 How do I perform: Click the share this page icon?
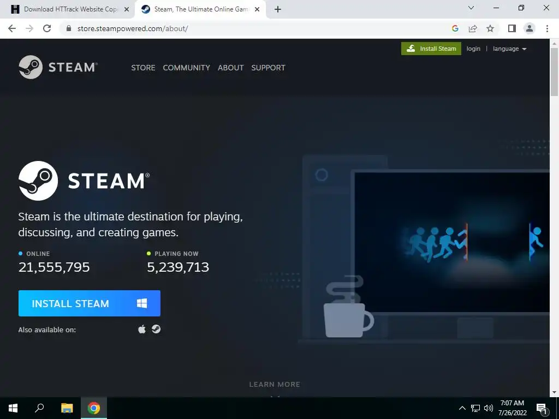(473, 28)
